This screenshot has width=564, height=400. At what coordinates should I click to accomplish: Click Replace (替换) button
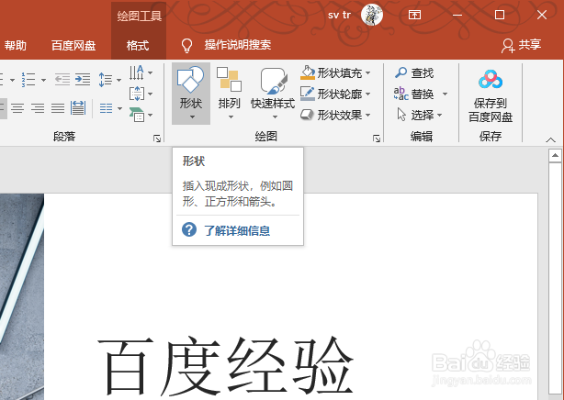click(413, 94)
